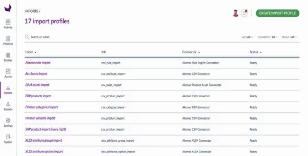Open XLSX attribute options import profile
The width and height of the screenshot is (308, 156).
tap(44, 151)
